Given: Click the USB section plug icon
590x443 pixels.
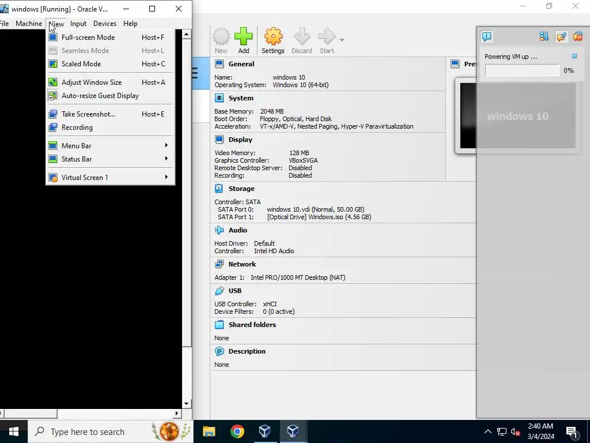Looking at the screenshot, I should tap(219, 291).
